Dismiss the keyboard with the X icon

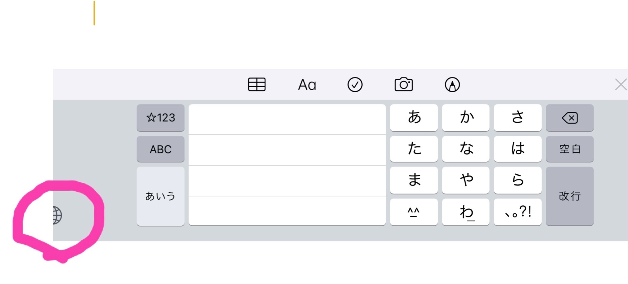pyautogui.click(x=621, y=85)
